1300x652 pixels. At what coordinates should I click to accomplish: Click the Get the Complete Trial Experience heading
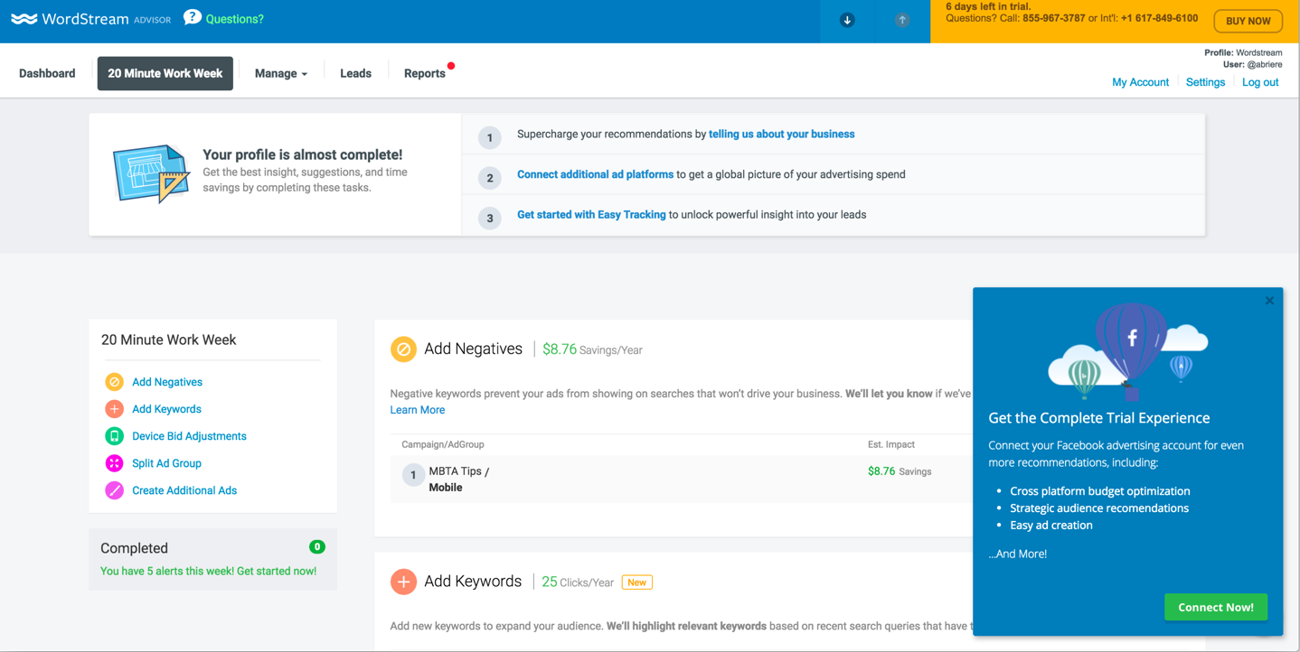click(x=1099, y=418)
